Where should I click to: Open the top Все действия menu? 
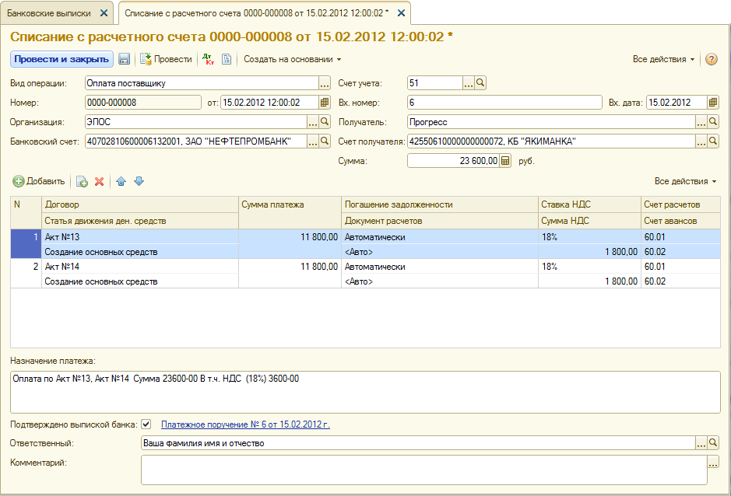tap(663, 59)
